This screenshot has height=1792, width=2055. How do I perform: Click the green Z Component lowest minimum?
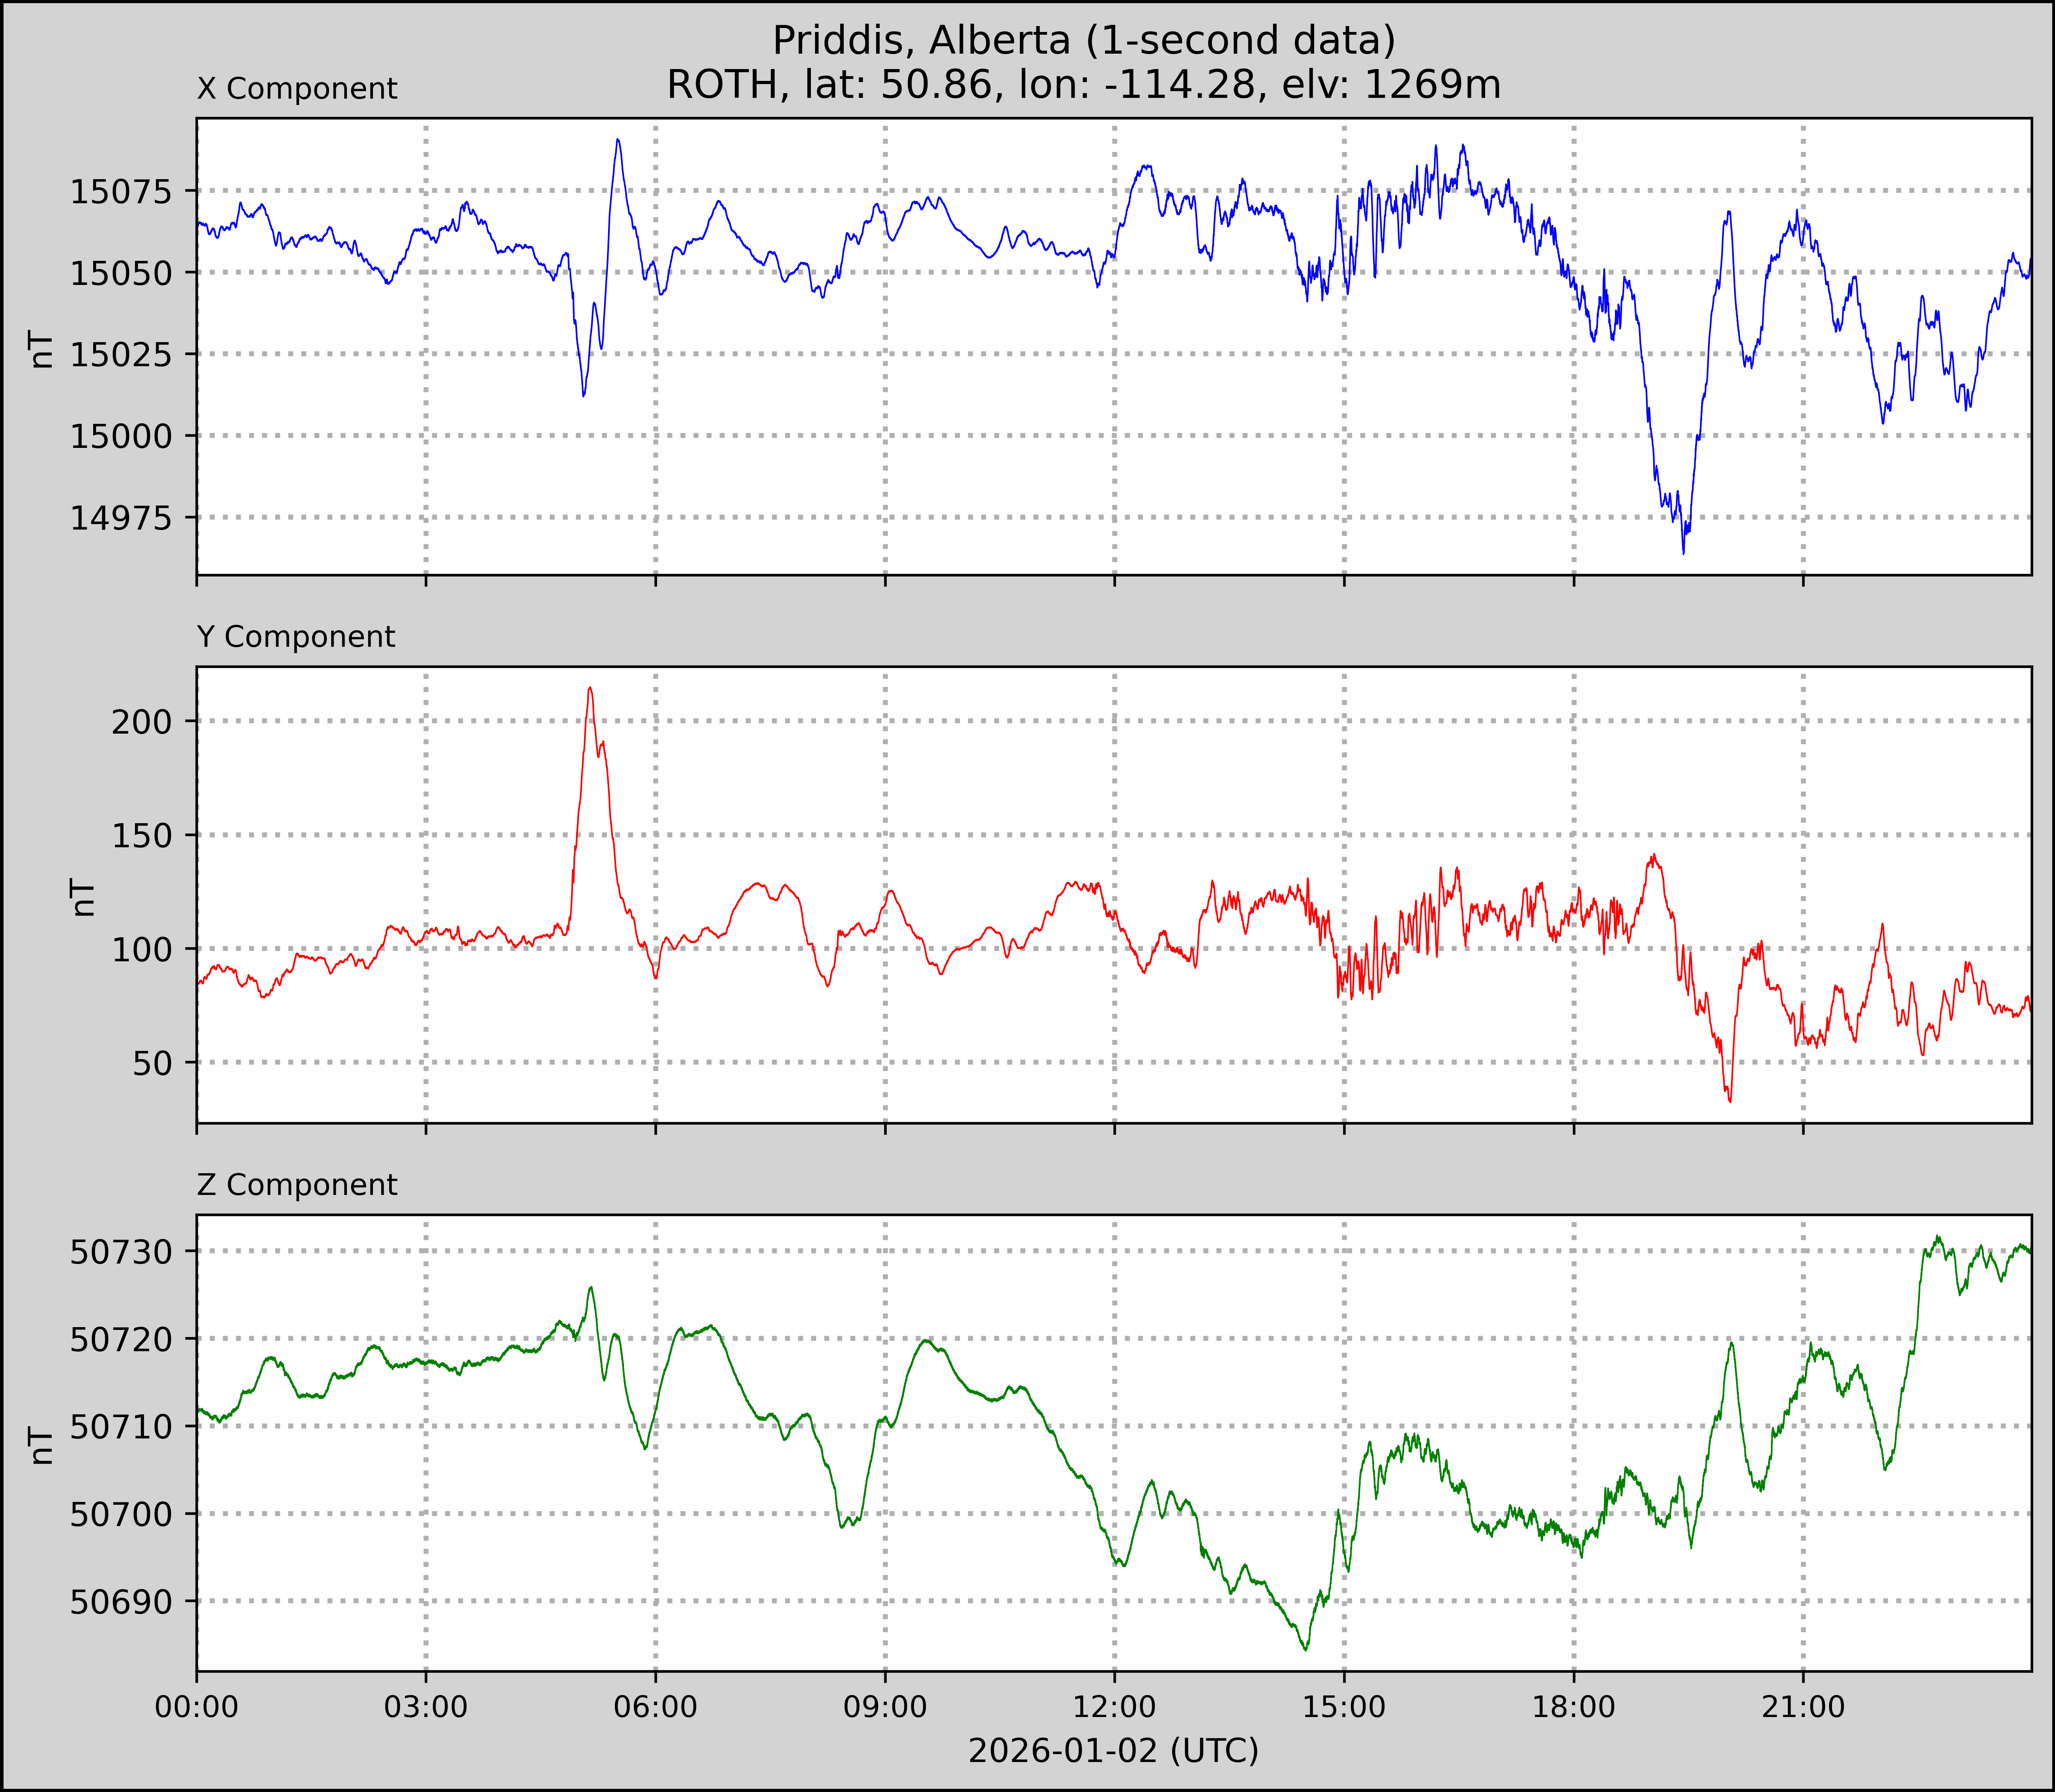pos(1305,1649)
